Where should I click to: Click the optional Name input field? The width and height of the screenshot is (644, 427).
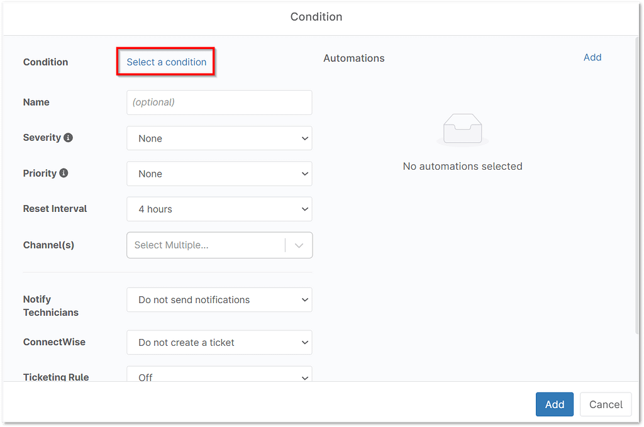point(219,102)
